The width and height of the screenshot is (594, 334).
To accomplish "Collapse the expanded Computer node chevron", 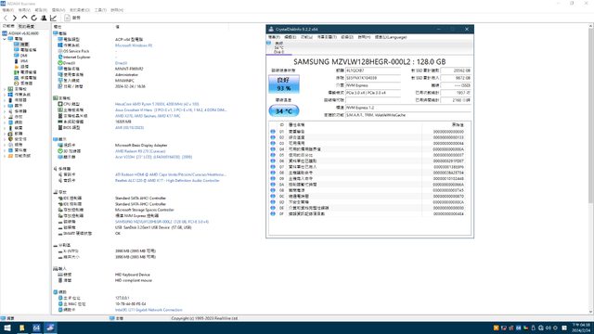I will [5, 39].
